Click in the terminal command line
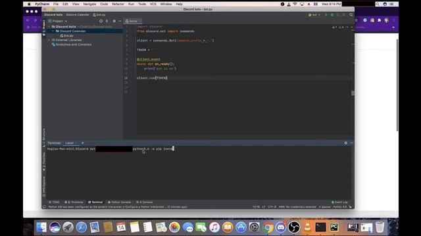421x236 pixels. 199,149
